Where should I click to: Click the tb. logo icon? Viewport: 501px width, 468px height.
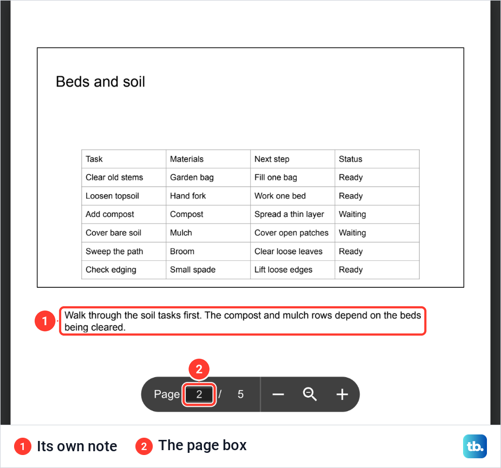[475, 446]
